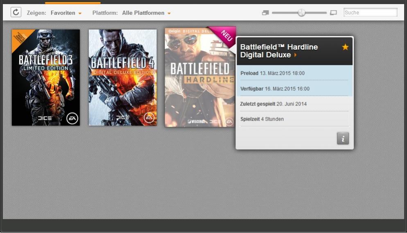Select the Battlefield Hardline cover
Screen dimensions: 407x233
[200, 78]
